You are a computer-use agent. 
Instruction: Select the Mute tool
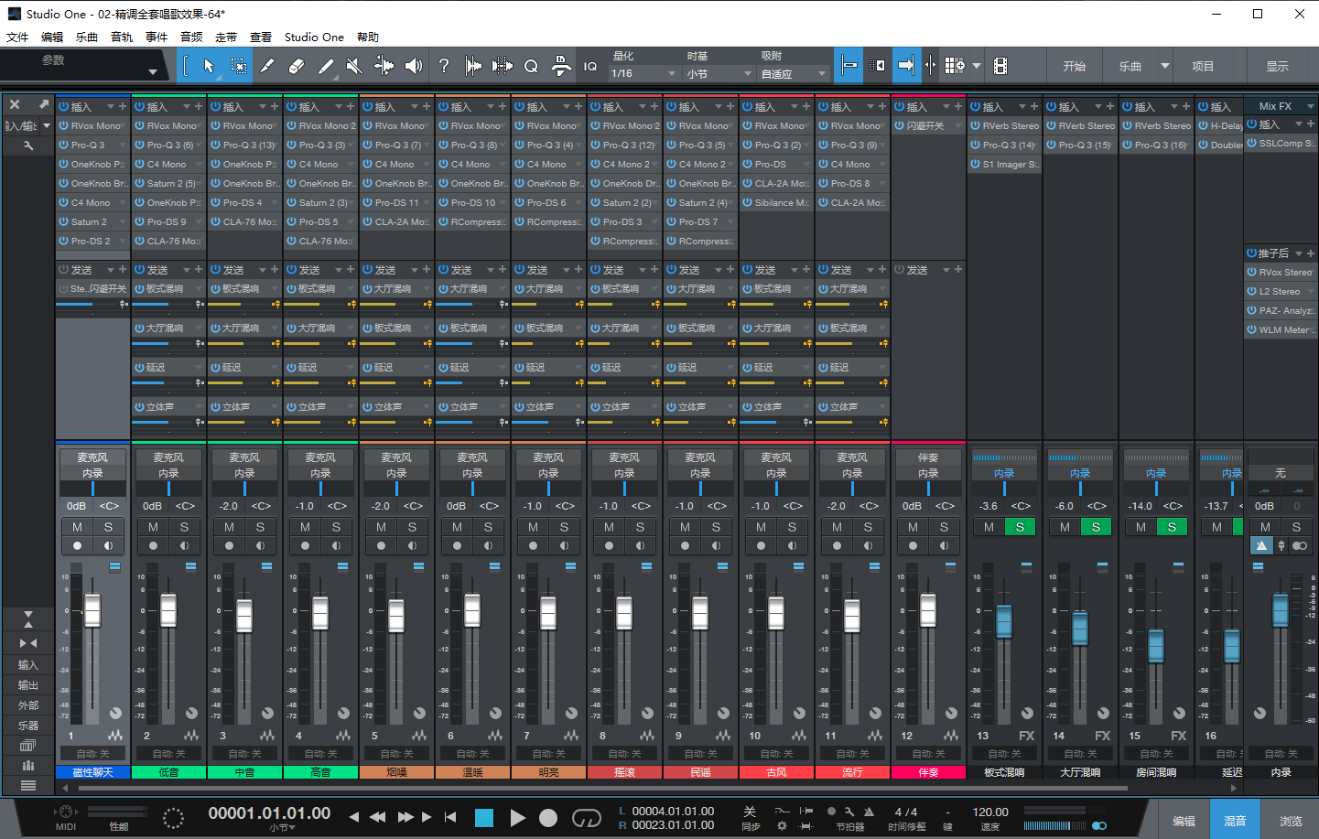pos(354,65)
